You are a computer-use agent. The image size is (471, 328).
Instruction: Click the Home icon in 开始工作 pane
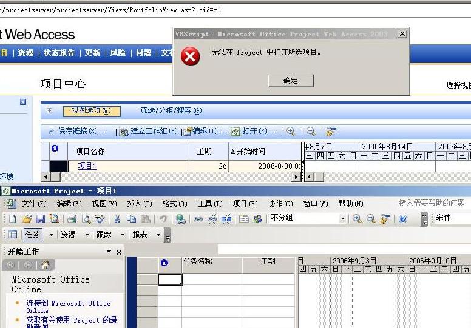pos(45,265)
